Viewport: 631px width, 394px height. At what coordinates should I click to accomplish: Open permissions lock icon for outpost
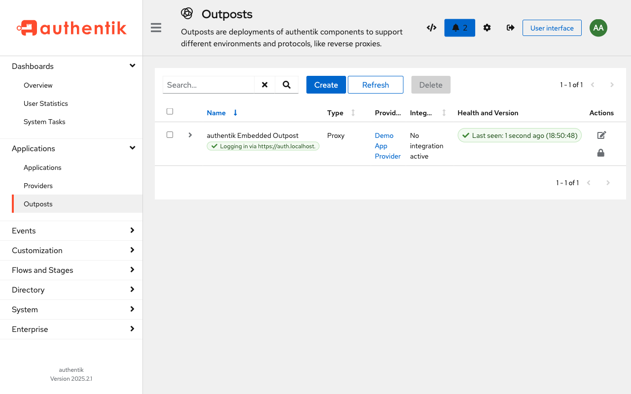tap(600, 153)
